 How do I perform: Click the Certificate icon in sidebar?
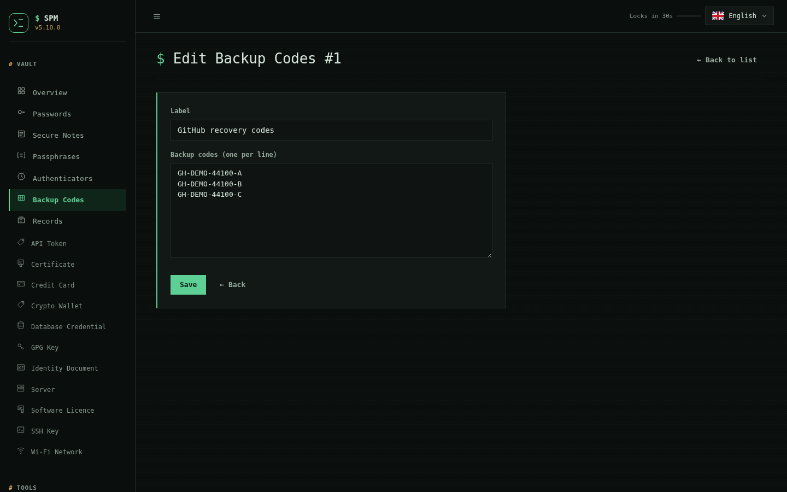[21, 263]
